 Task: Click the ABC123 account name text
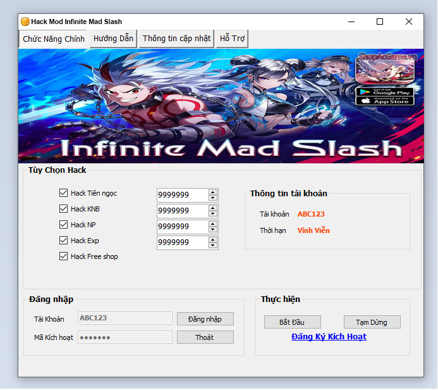pos(311,214)
